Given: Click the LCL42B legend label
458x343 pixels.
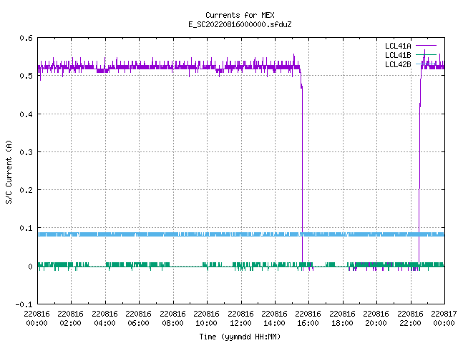Looking at the screenshot, I should coord(398,64).
